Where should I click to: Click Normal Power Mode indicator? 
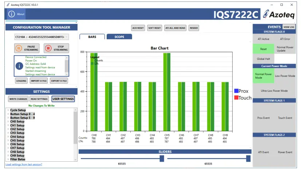click(264, 76)
